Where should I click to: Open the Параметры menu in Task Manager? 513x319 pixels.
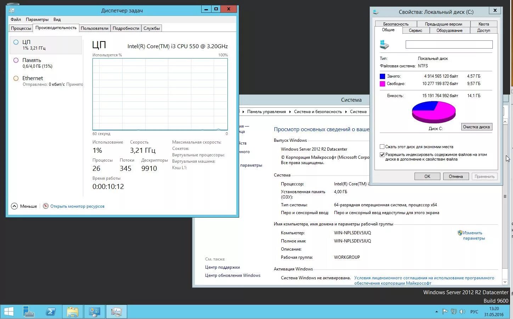coord(37,19)
